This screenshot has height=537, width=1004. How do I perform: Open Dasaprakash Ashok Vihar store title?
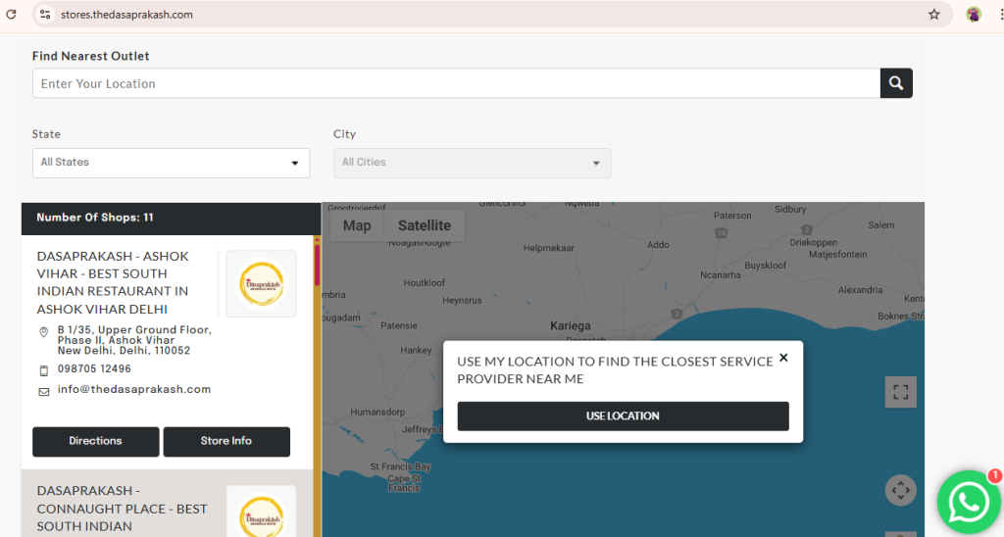coord(113,282)
